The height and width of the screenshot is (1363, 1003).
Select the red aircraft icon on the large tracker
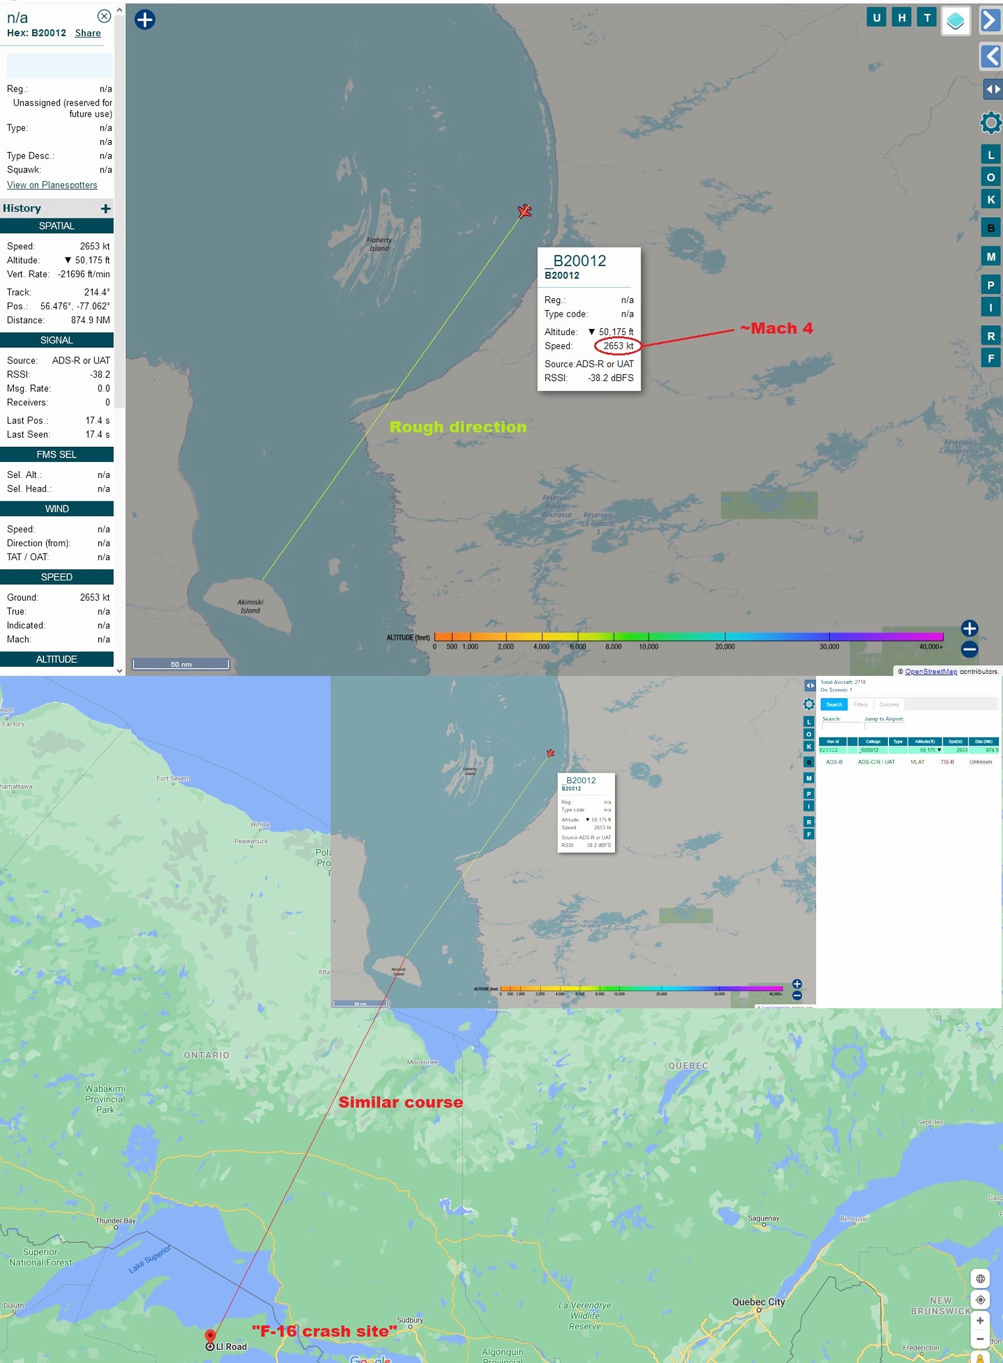524,211
